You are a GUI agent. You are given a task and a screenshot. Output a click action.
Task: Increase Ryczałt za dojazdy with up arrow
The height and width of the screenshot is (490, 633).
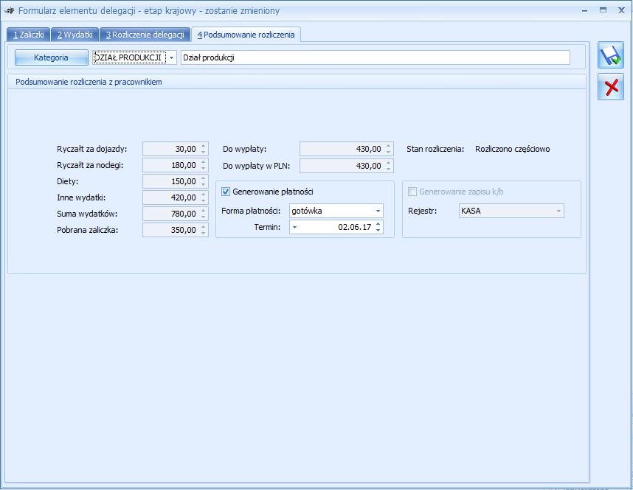pyautogui.click(x=204, y=146)
